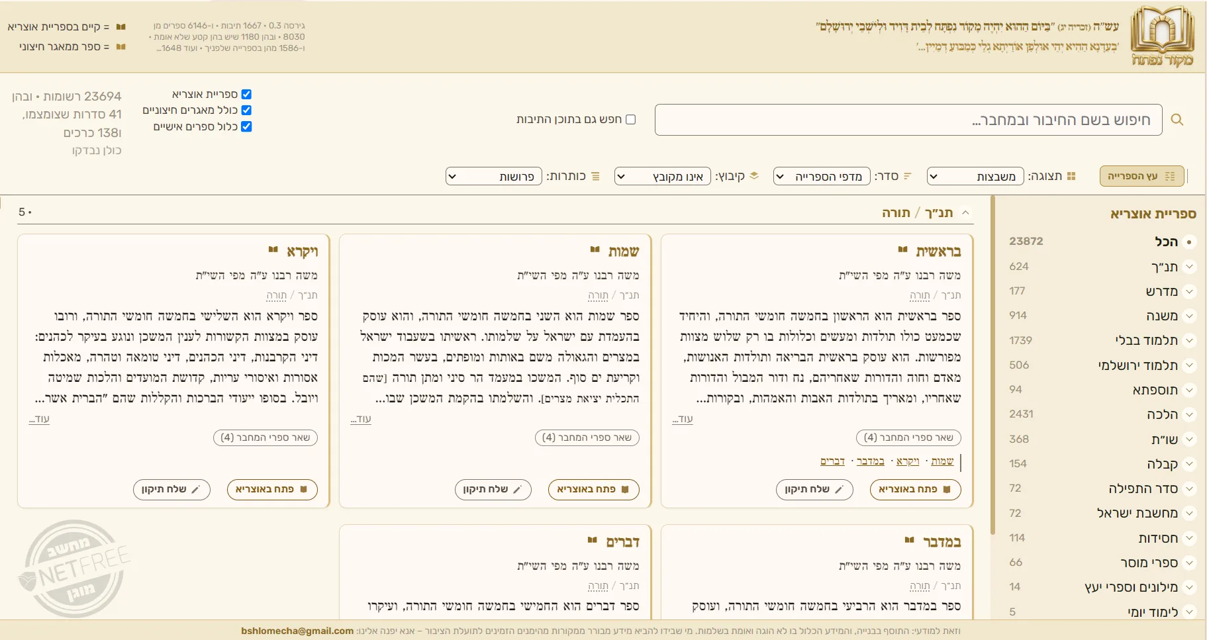Screen dimensions: 1207x640
Task: Open the קיבוץ dropdown showing אינו מקובץ
Action: pos(662,176)
